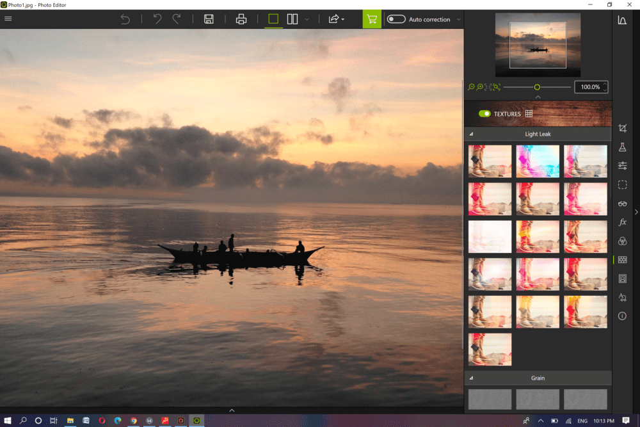Expand the Auto correction dropdown arrow
Viewport: 640px width, 427px height.
[458, 19]
